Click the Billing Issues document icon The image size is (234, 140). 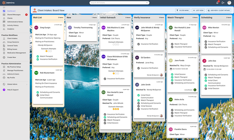(4, 49)
